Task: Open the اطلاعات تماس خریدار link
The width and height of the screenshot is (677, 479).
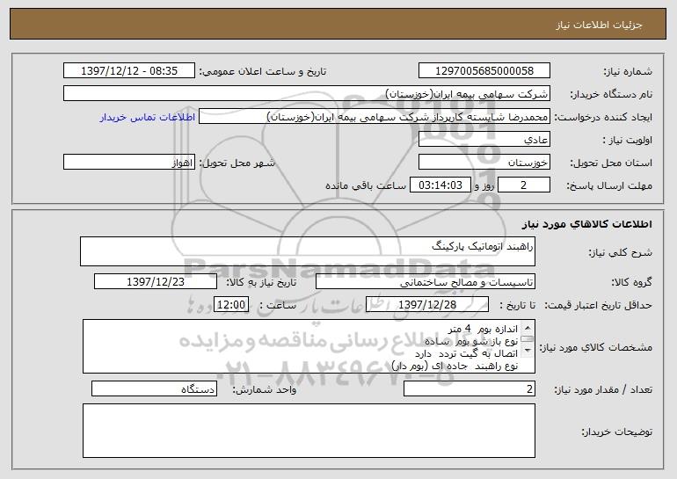Action: coord(148,117)
